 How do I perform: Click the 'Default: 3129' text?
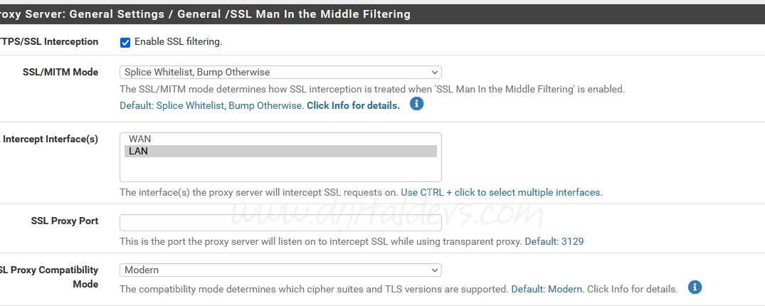(554, 241)
